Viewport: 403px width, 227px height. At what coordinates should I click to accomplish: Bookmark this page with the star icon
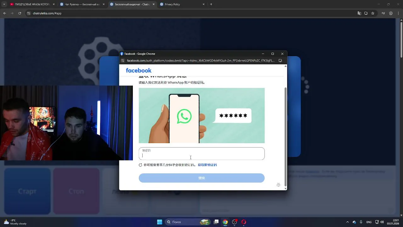click(373, 13)
